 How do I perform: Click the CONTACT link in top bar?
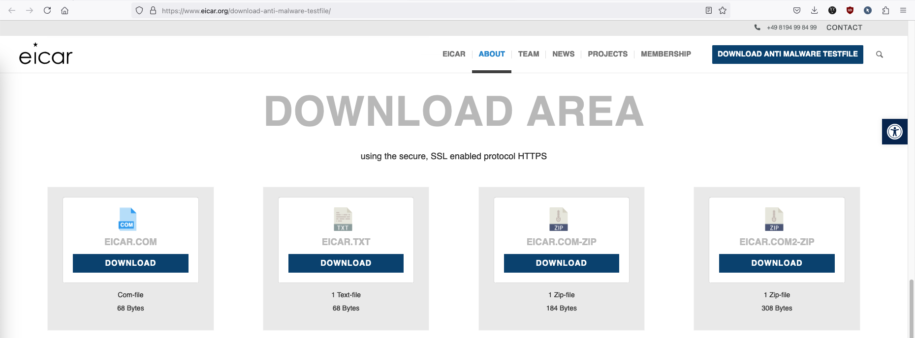pos(844,28)
